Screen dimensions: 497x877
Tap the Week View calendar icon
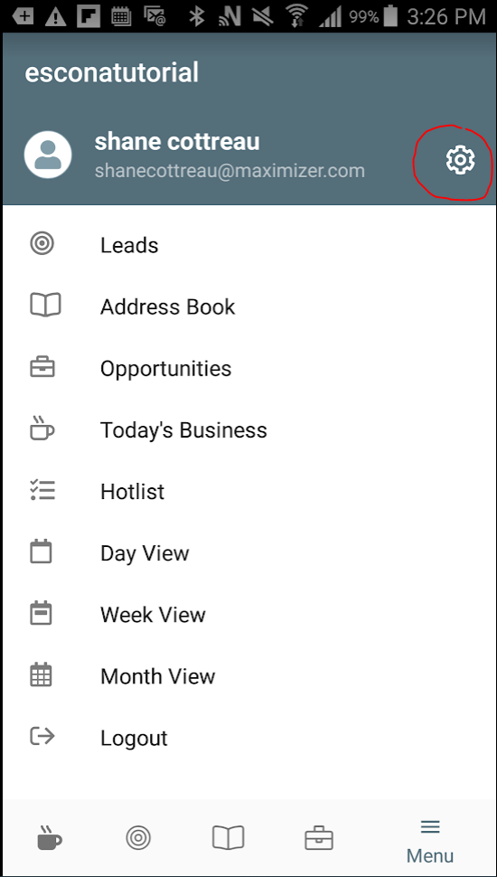41,613
